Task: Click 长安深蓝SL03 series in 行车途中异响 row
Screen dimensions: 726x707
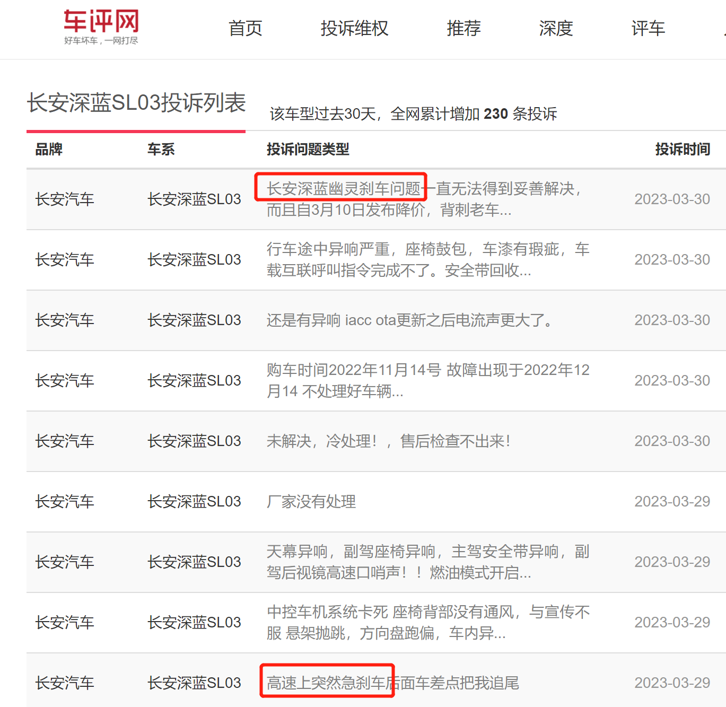Action: click(x=194, y=260)
